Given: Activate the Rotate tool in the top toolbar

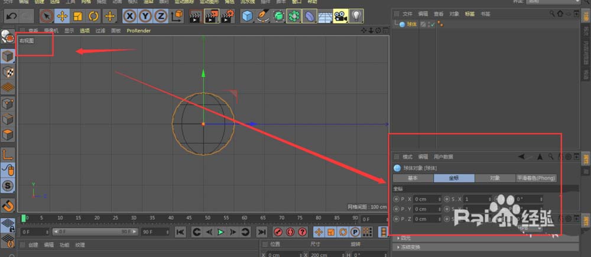Looking at the screenshot, I should tap(93, 16).
